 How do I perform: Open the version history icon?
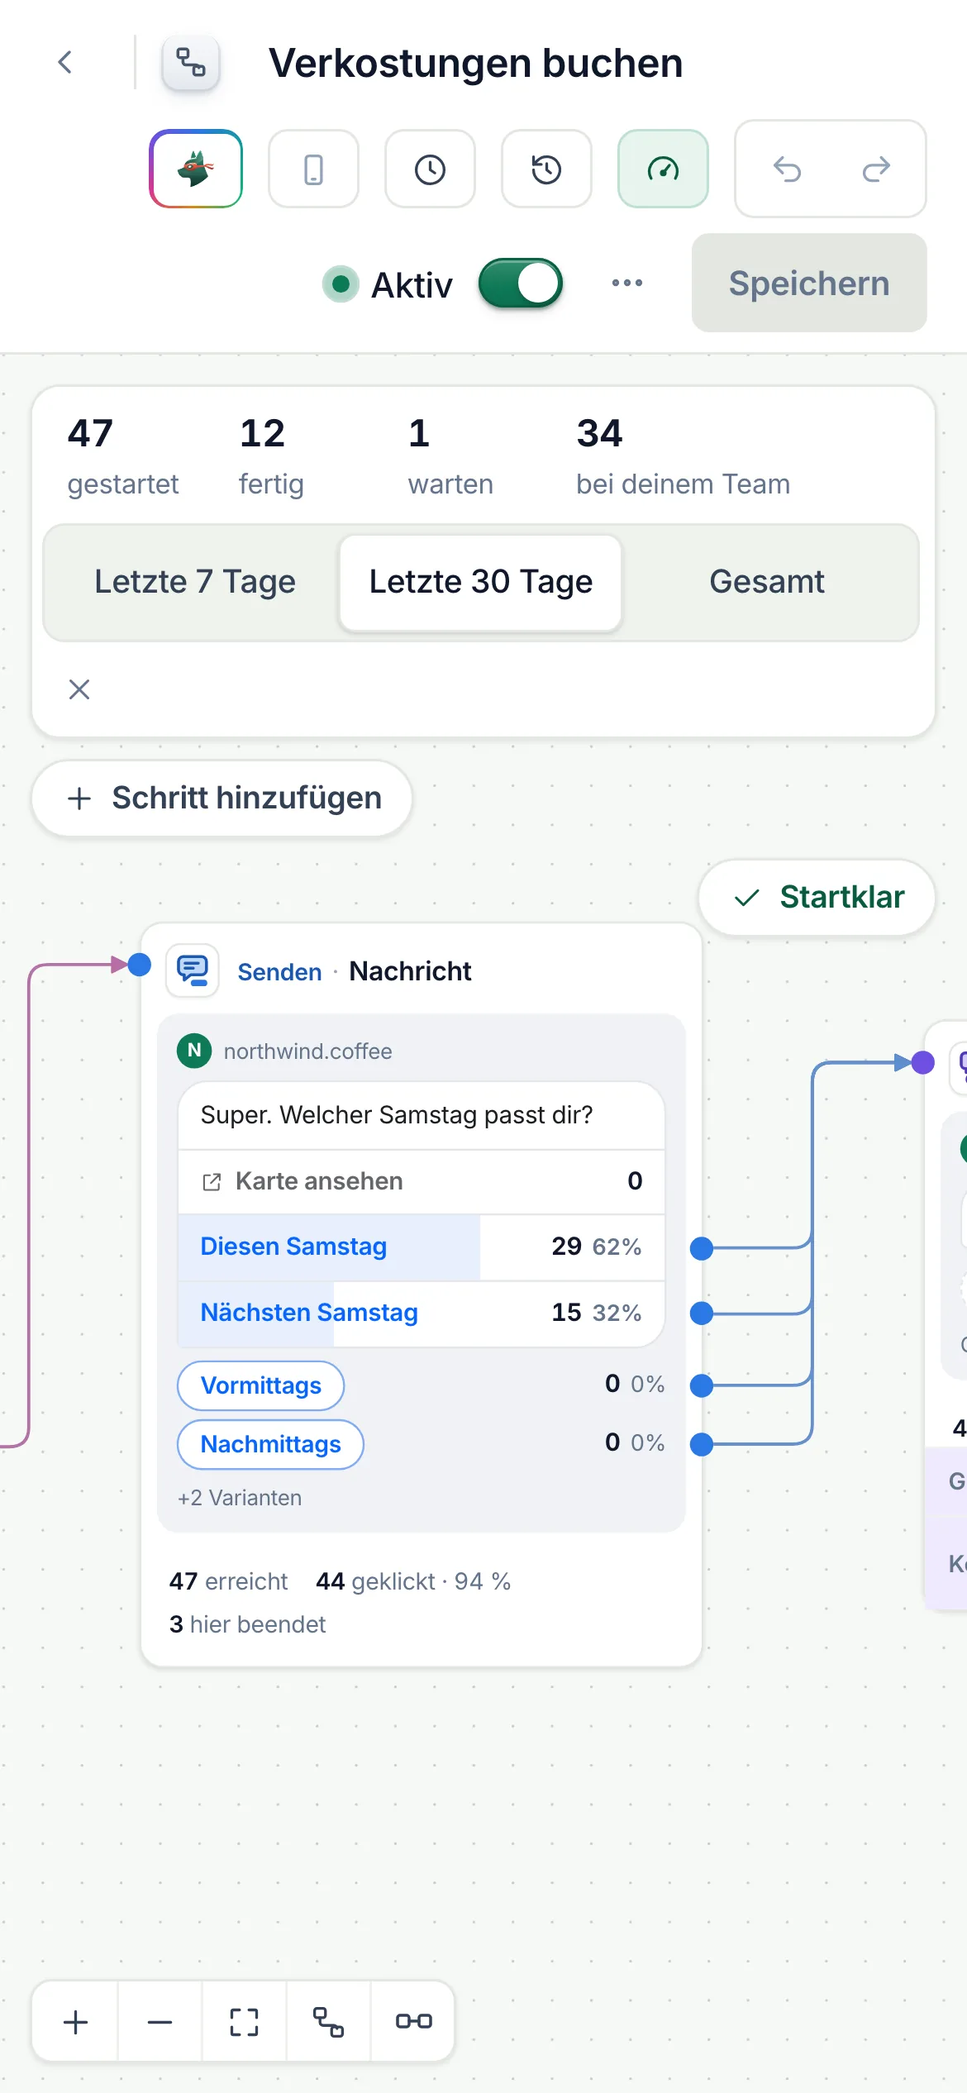pos(546,169)
